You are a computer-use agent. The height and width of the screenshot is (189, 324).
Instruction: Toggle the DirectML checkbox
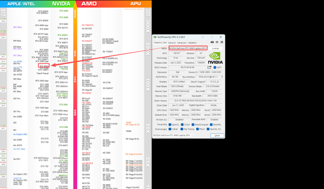coord(211,125)
